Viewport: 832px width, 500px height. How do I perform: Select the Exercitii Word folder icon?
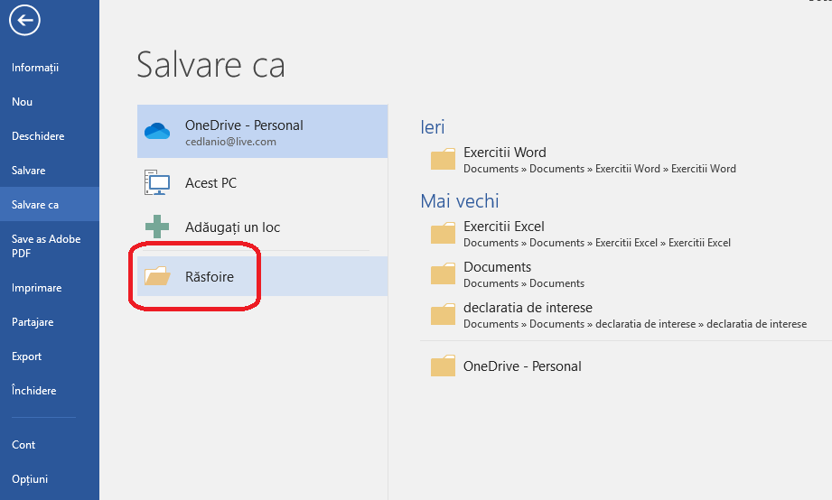tap(443, 160)
